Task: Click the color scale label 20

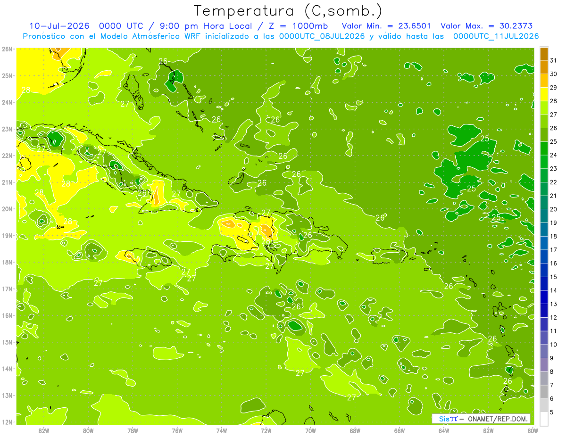Action: pyautogui.click(x=553, y=209)
